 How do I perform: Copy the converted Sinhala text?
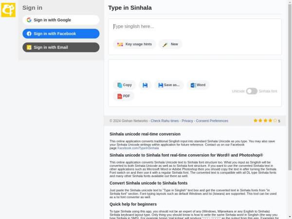coord(125,85)
